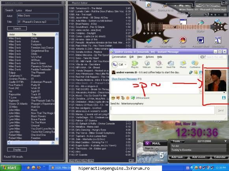Click the Send button in messenger
The height and width of the screenshot is (171, 229).
point(221,111)
